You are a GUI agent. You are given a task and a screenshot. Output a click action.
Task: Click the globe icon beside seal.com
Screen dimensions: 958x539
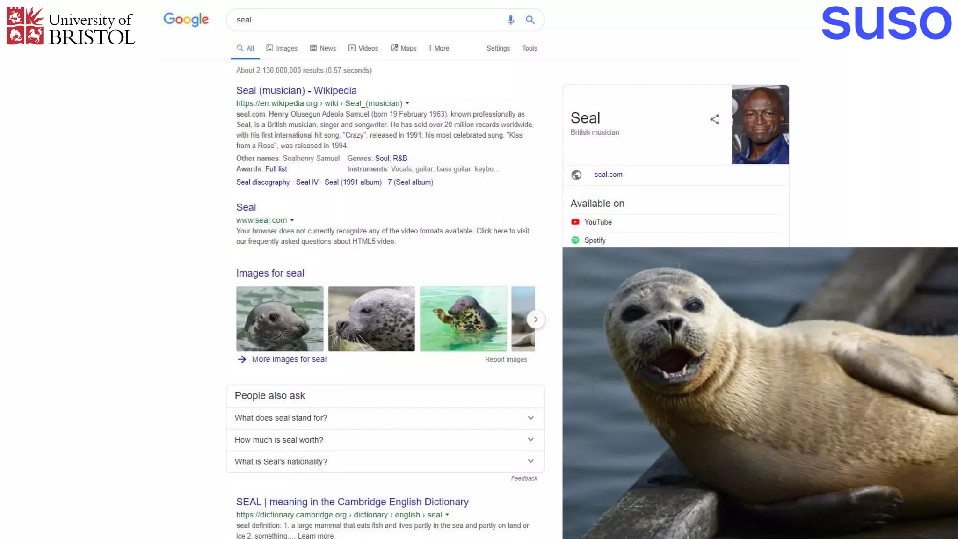576,175
